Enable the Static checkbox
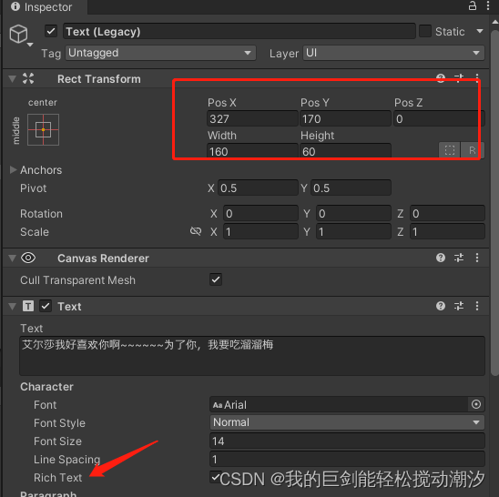The width and height of the screenshot is (499, 497). (425, 31)
